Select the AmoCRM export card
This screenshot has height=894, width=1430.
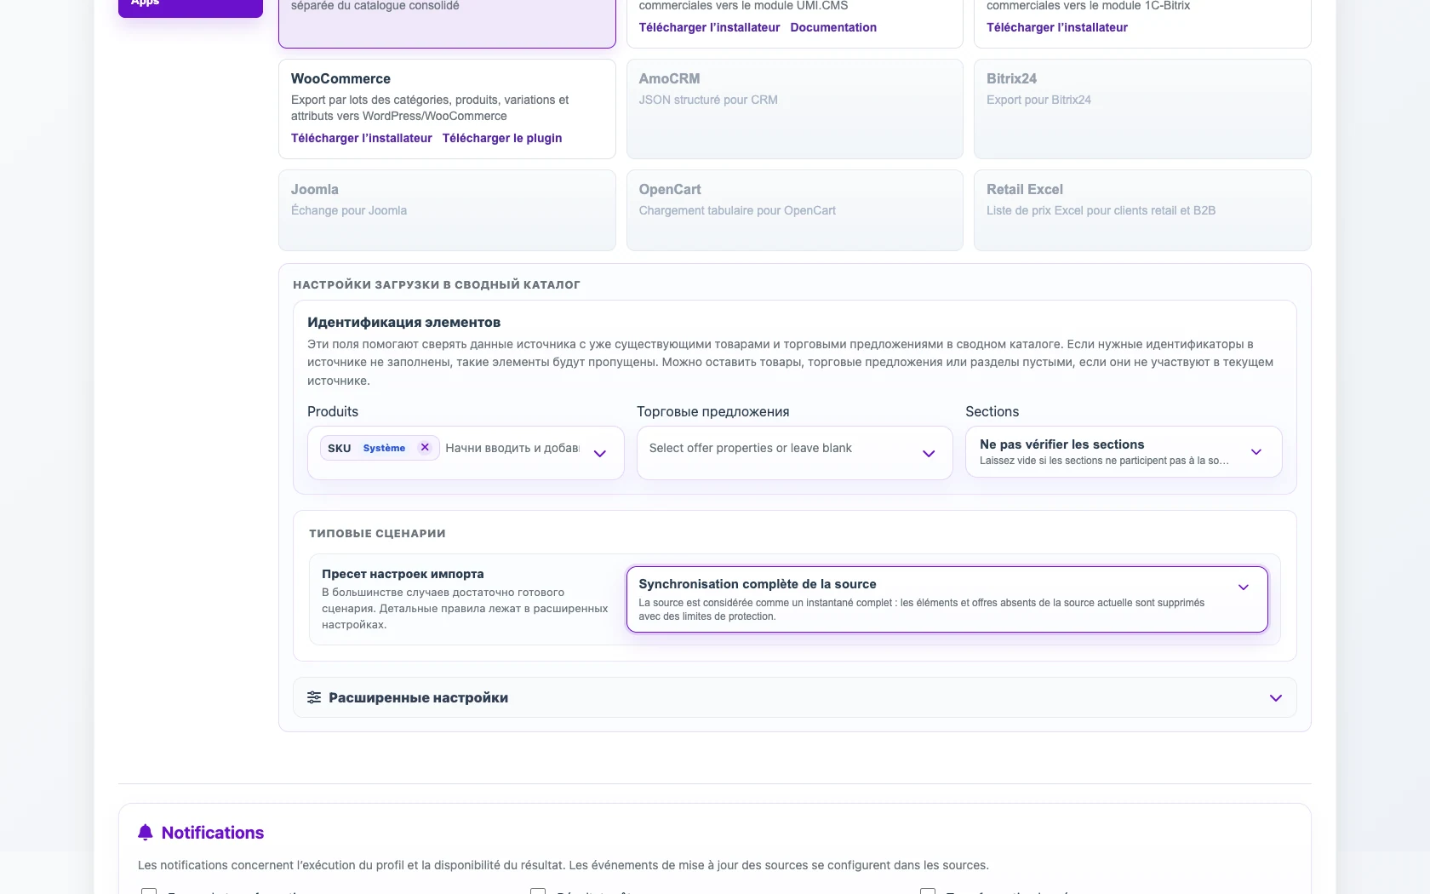tap(794, 109)
